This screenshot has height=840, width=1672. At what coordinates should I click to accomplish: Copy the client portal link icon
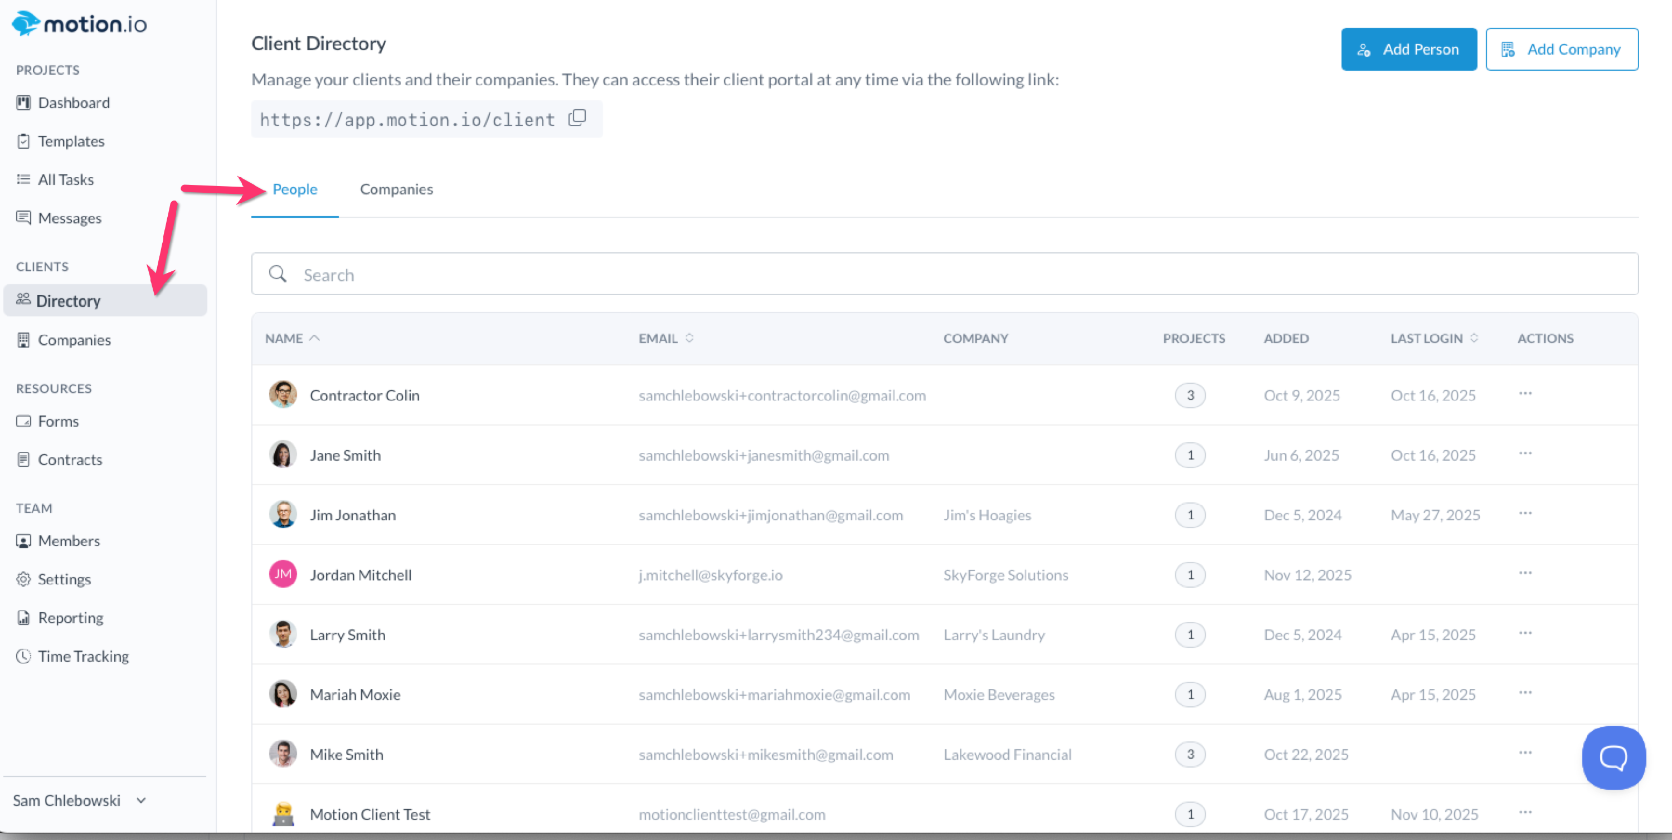[x=577, y=118]
